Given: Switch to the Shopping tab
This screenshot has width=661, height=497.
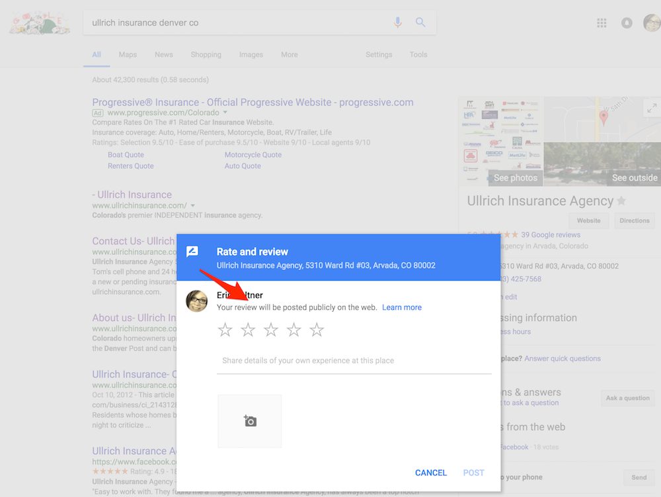Looking at the screenshot, I should click(206, 54).
